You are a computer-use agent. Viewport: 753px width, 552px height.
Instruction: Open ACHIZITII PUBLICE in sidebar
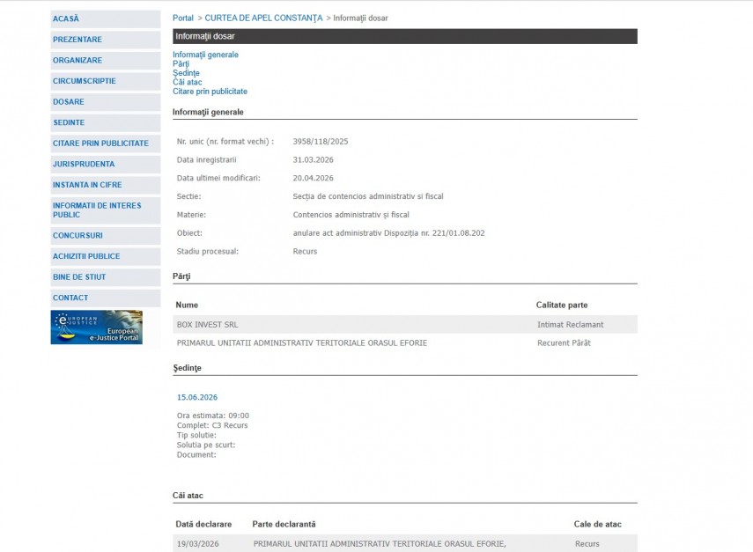pyautogui.click(x=86, y=256)
